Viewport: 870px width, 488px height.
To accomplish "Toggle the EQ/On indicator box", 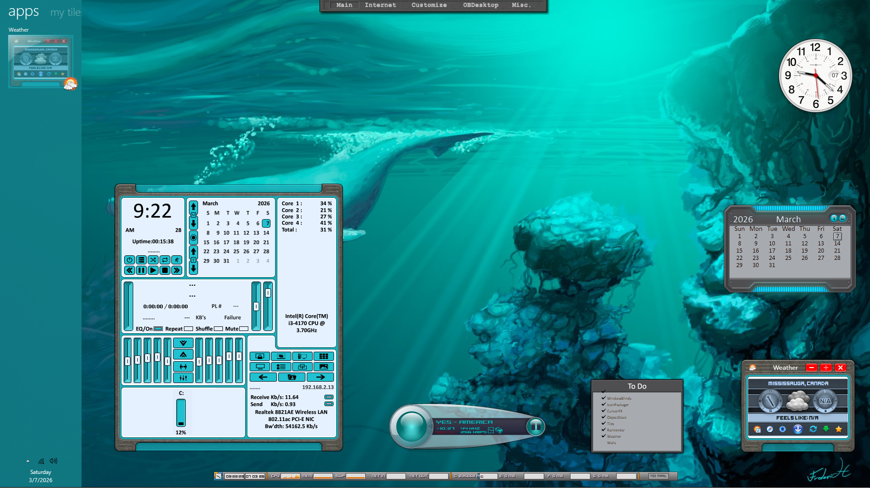I will 158,329.
